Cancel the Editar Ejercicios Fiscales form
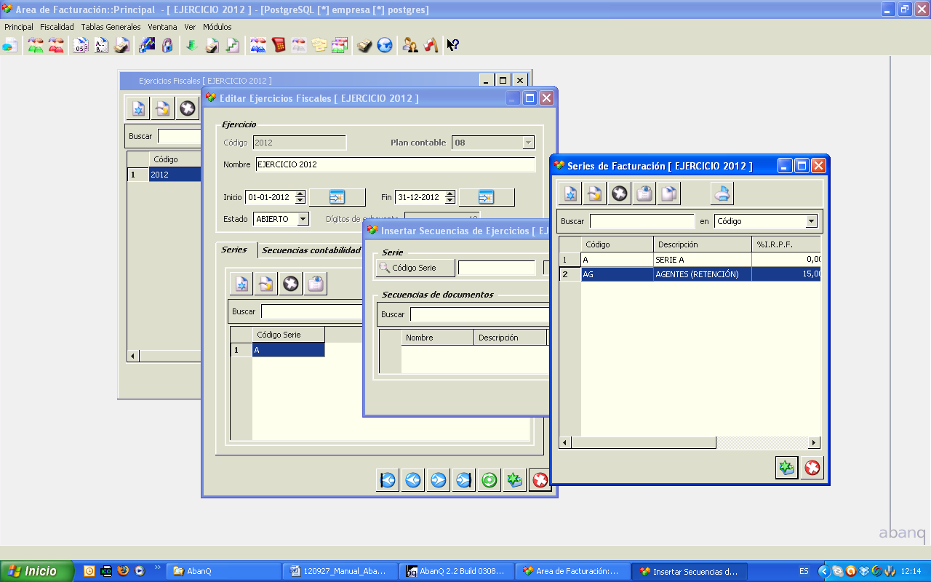This screenshot has width=931, height=582. pyautogui.click(x=540, y=480)
